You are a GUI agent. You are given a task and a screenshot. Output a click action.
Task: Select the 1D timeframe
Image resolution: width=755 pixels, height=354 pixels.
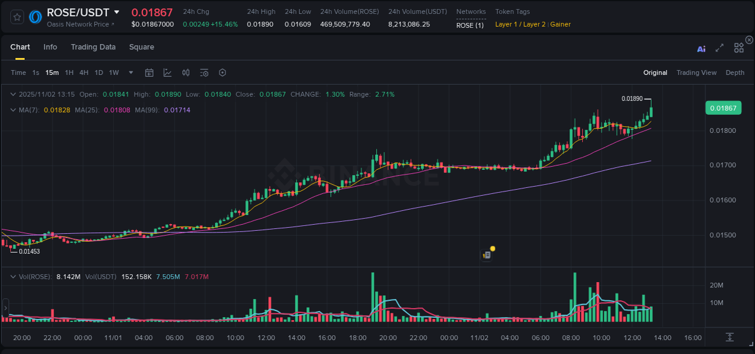click(x=98, y=72)
